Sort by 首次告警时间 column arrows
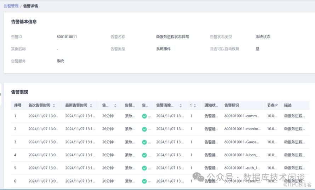 click(x=54, y=105)
